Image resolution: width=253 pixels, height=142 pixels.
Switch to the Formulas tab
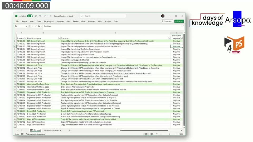click(60, 21)
